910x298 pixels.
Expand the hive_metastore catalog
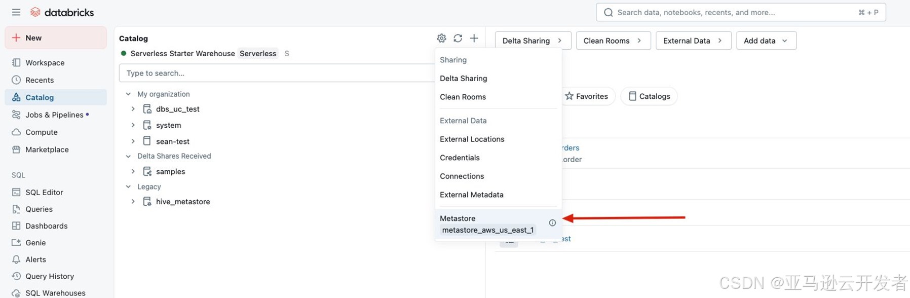tap(133, 201)
